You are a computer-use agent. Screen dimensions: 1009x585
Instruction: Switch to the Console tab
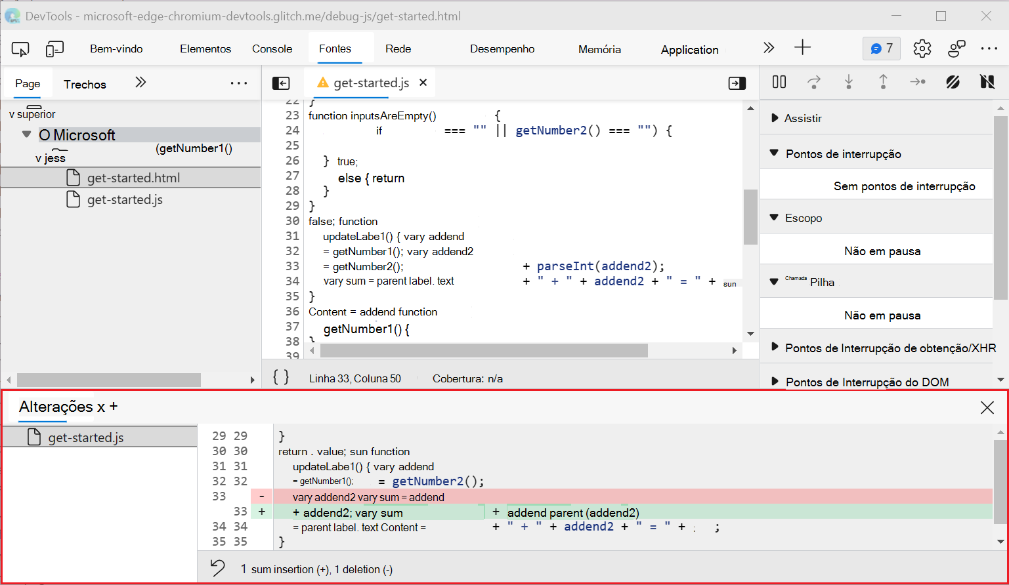[x=272, y=49]
